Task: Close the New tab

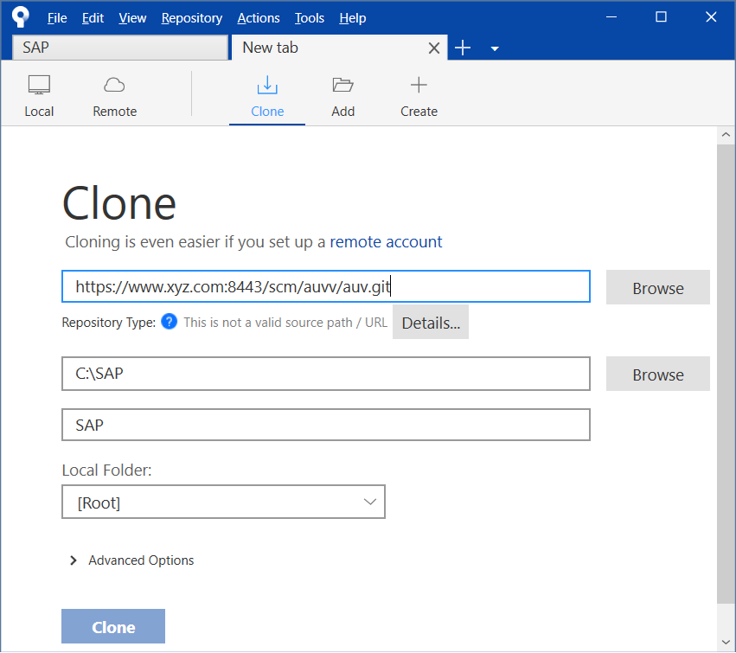Action: pyautogui.click(x=434, y=48)
